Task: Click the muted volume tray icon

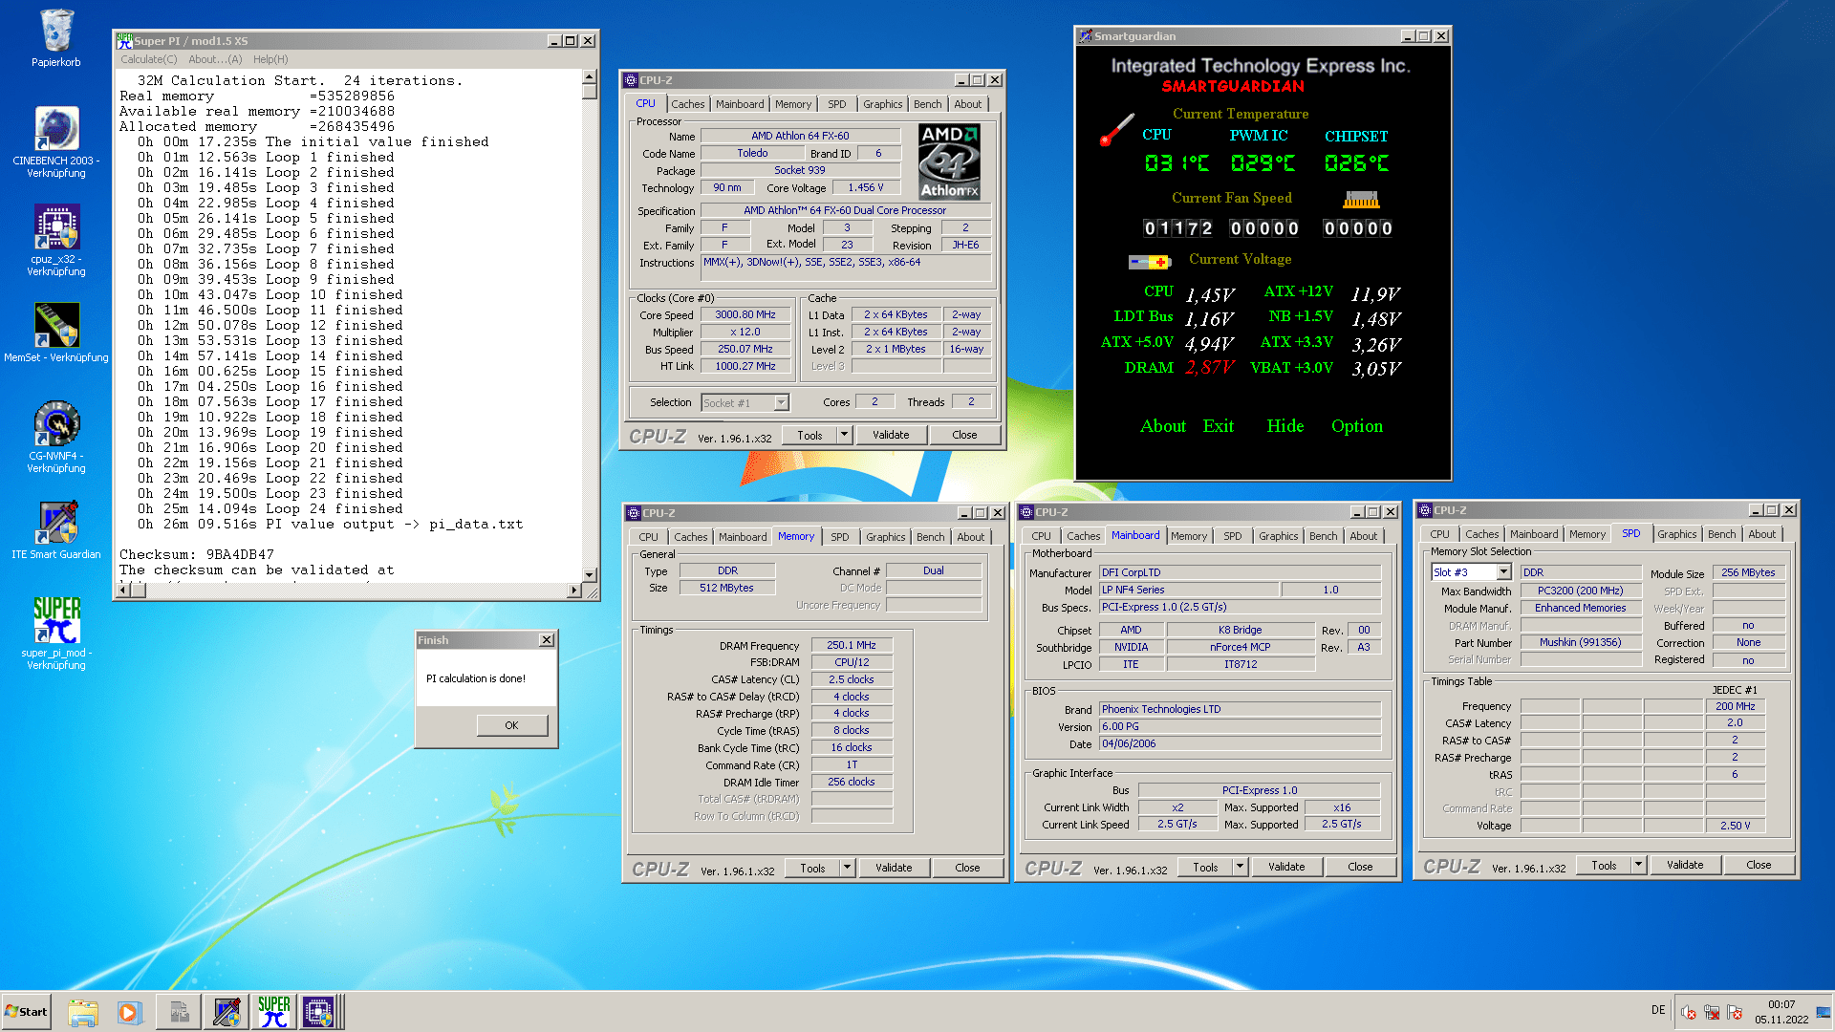Action: coord(1689,1012)
